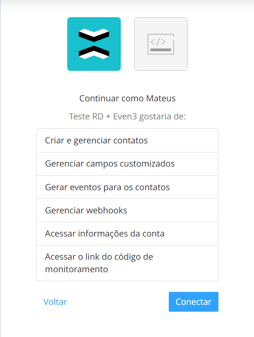Click the teal RD Station logo icon
The height and width of the screenshot is (337, 254).
pos(94,44)
